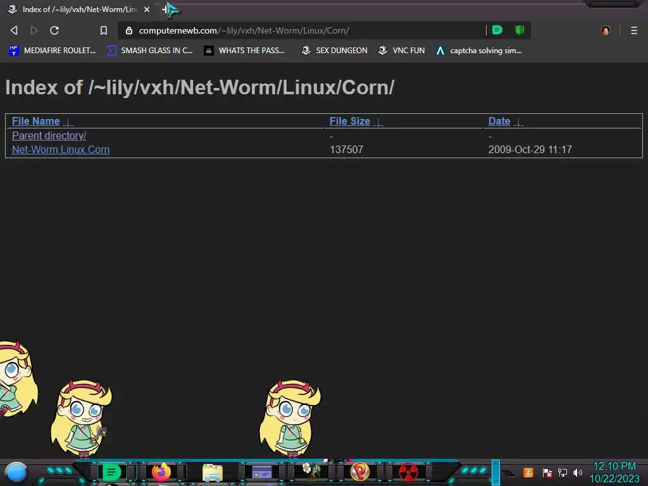This screenshot has width=648, height=486.
Task: Open the Start orb button
Action: [x=16, y=473]
